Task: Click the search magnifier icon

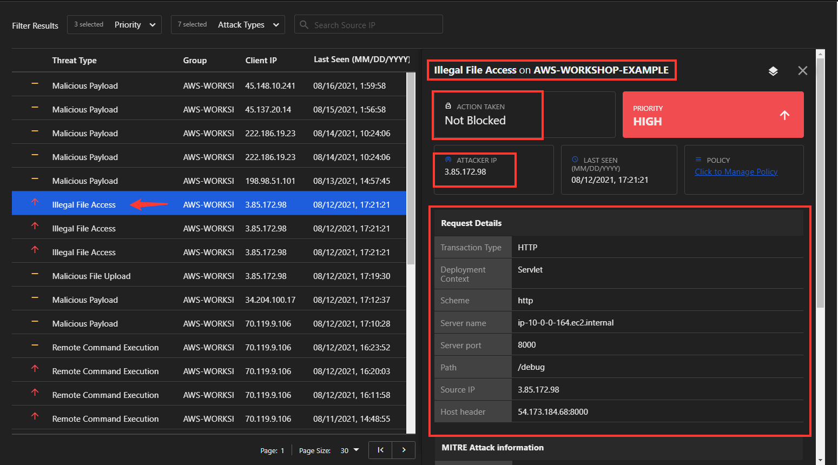Action: (x=304, y=25)
